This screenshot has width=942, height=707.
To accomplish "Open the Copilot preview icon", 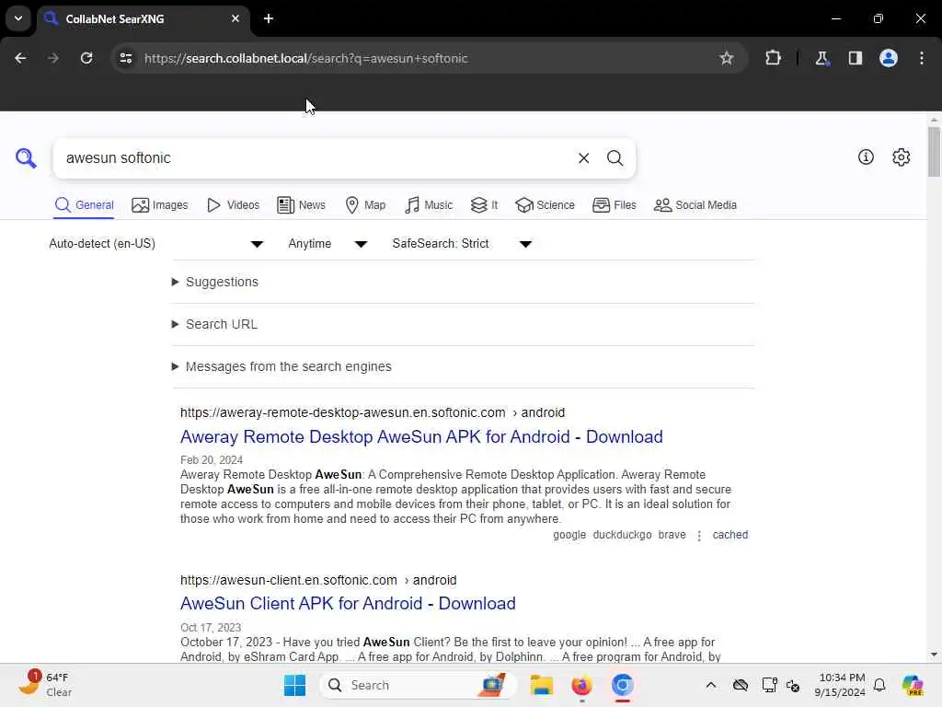I will tap(912, 685).
